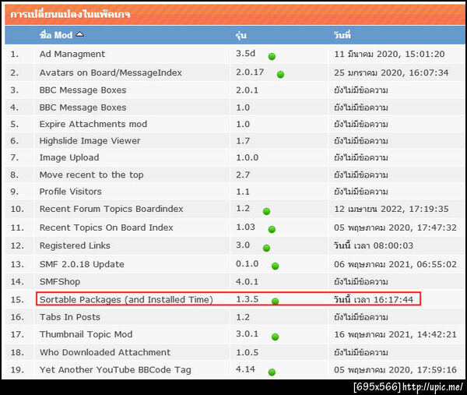Click the การเปลี่ยนแปลงในแพ็คเกจ section title
The height and width of the screenshot is (395, 467).
(70, 14)
